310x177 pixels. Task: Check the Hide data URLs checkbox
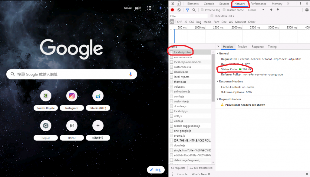click(212, 16)
